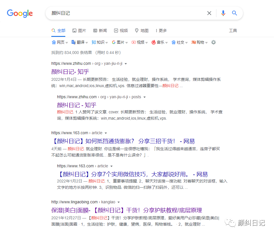This screenshot has width=274, height=235.
Task: Switch to the 地图 results tab
Action: click(x=142, y=31)
